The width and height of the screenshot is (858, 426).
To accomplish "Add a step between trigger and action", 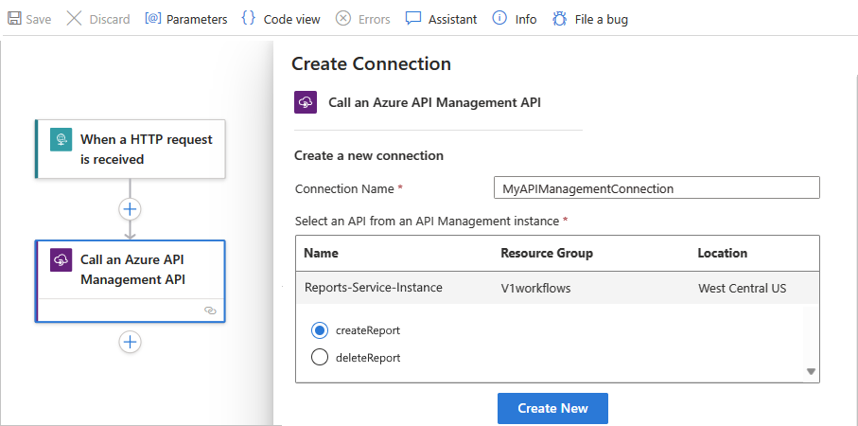I will click(x=131, y=208).
